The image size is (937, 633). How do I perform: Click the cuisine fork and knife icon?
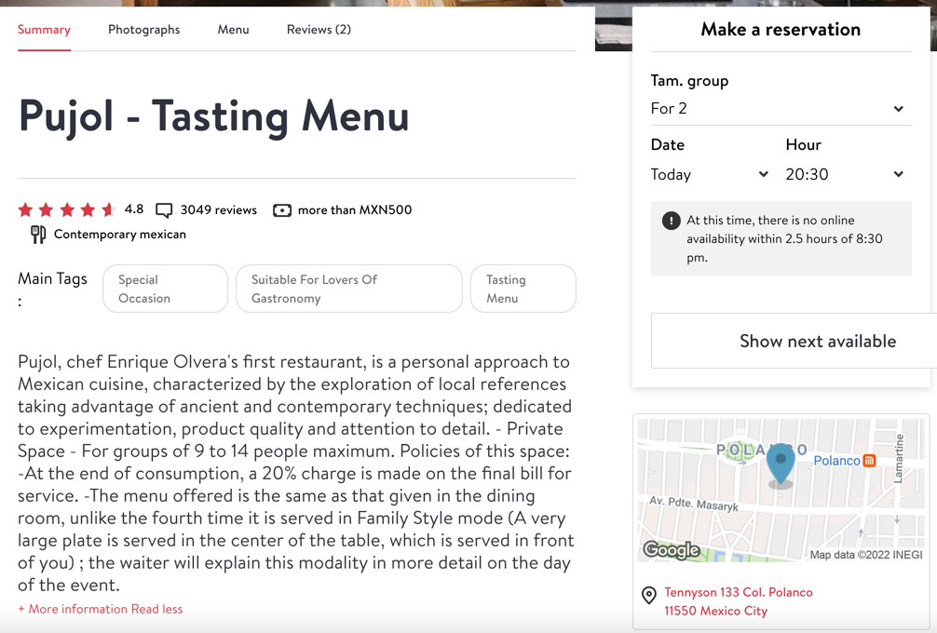click(x=38, y=235)
